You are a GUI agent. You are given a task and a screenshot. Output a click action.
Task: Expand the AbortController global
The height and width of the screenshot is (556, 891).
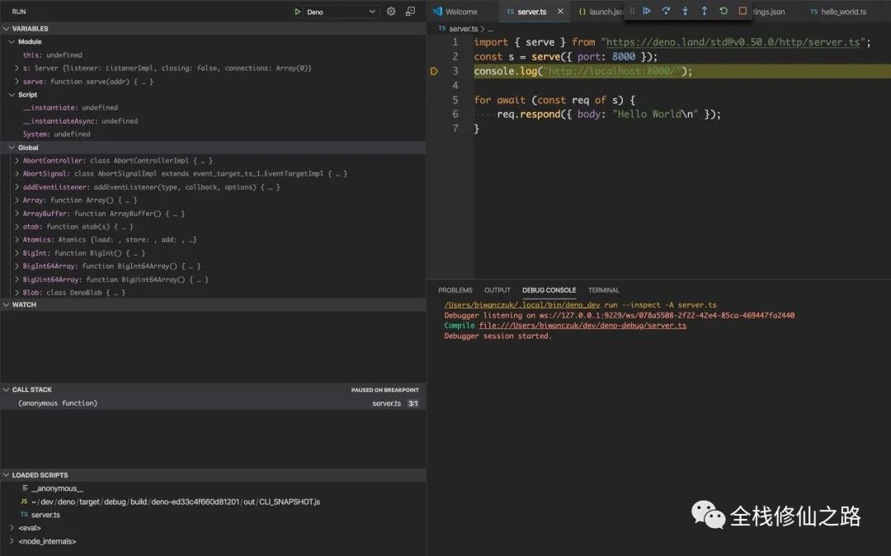(16, 161)
